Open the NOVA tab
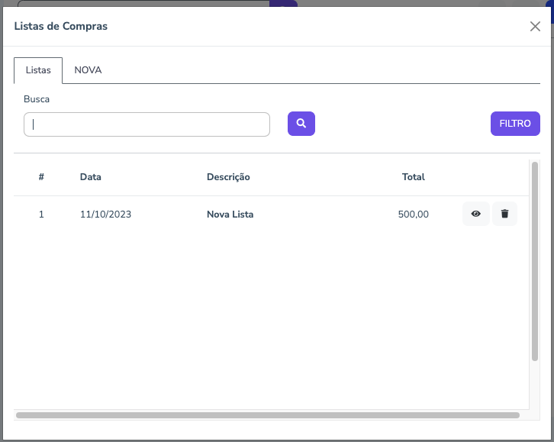The width and height of the screenshot is (554, 442). [x=88, y=70]
